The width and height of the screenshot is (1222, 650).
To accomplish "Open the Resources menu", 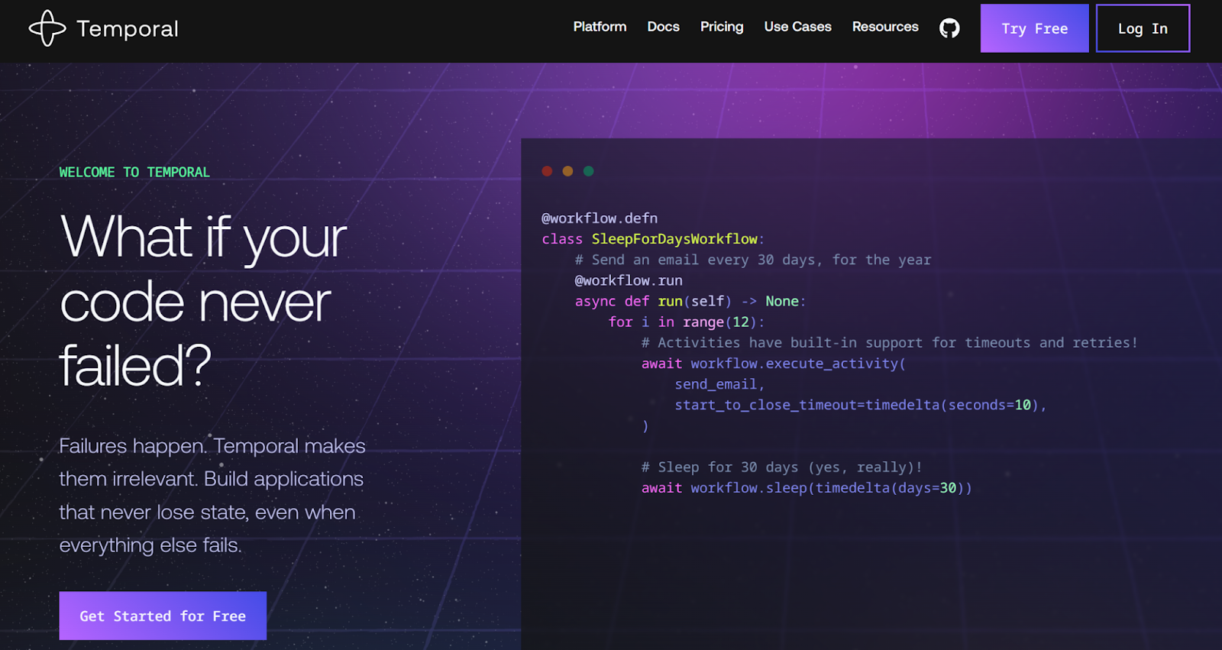I will point(885,27).
